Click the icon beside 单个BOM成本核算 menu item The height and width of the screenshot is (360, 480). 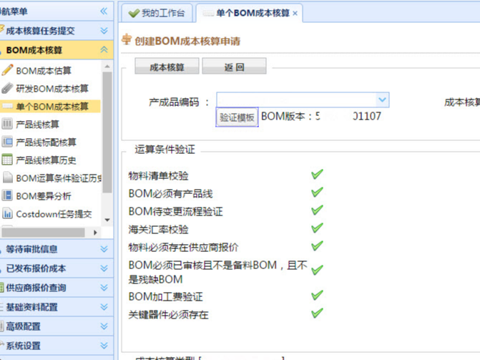coord(7,106)
